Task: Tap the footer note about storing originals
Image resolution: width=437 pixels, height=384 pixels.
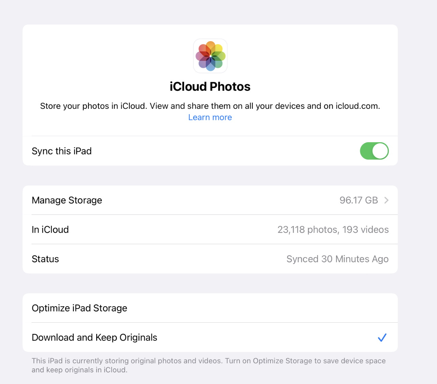Action: tap(209, 365)
